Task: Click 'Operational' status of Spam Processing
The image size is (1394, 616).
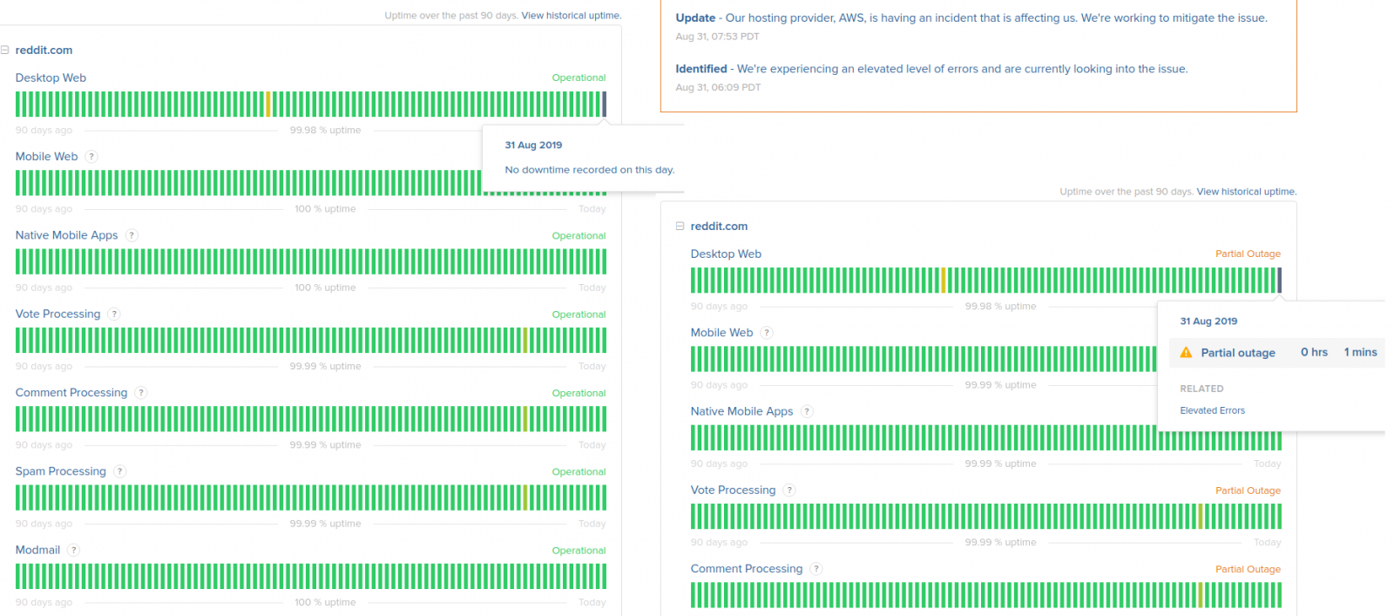Action: click(x=579, y=471)
